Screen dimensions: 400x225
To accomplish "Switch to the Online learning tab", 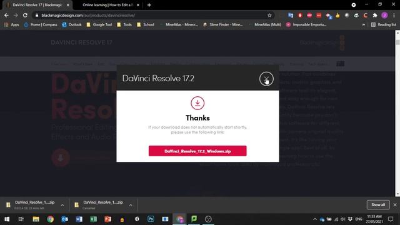I will click(x=107, y=5).
